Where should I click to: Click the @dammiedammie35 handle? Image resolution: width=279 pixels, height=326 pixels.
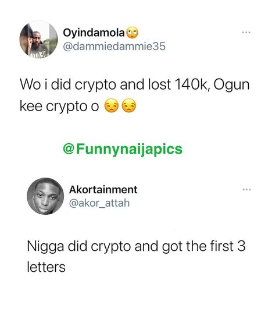tap(114, 46)
